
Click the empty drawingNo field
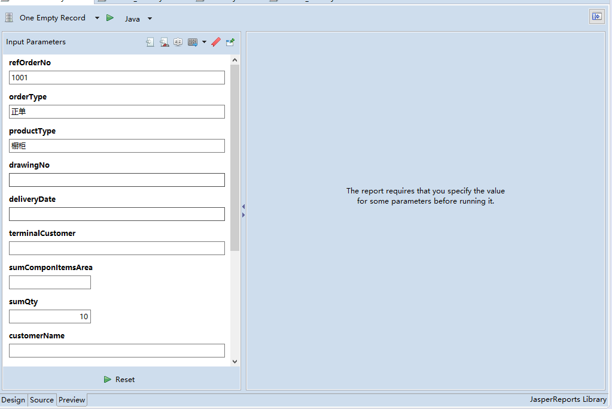coord(117,180)
